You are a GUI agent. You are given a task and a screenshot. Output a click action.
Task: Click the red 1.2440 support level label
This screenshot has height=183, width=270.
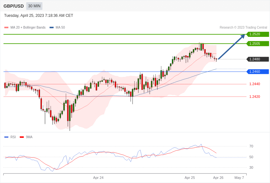(x=254, y=84)
